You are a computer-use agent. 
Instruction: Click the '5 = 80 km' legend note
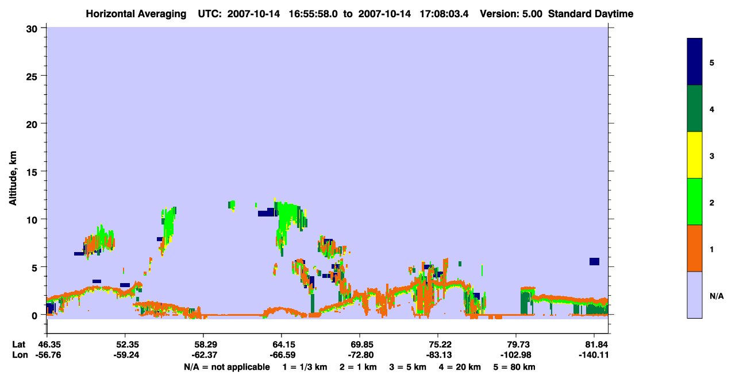click(515, 367)
